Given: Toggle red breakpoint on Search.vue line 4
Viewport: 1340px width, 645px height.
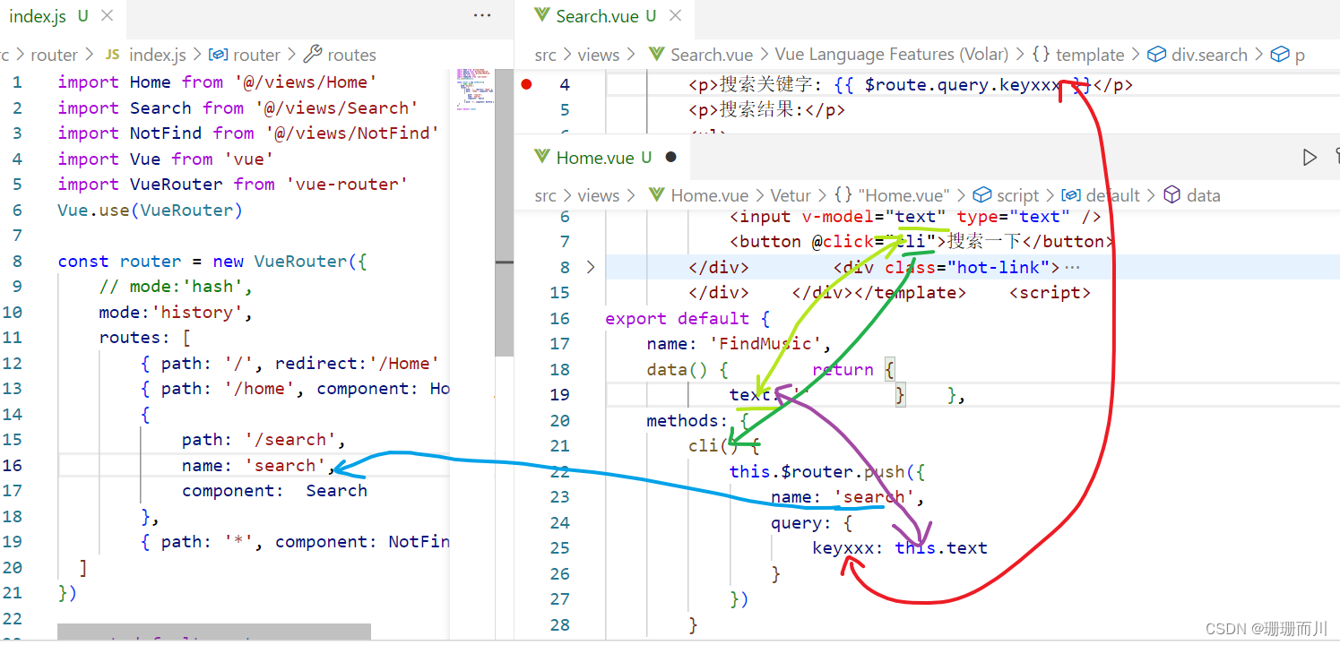Looking at the screenshot, I should [x=526, y=84].
